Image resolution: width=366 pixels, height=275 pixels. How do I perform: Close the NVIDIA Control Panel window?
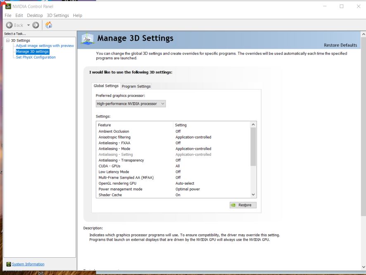coord(359,6)
